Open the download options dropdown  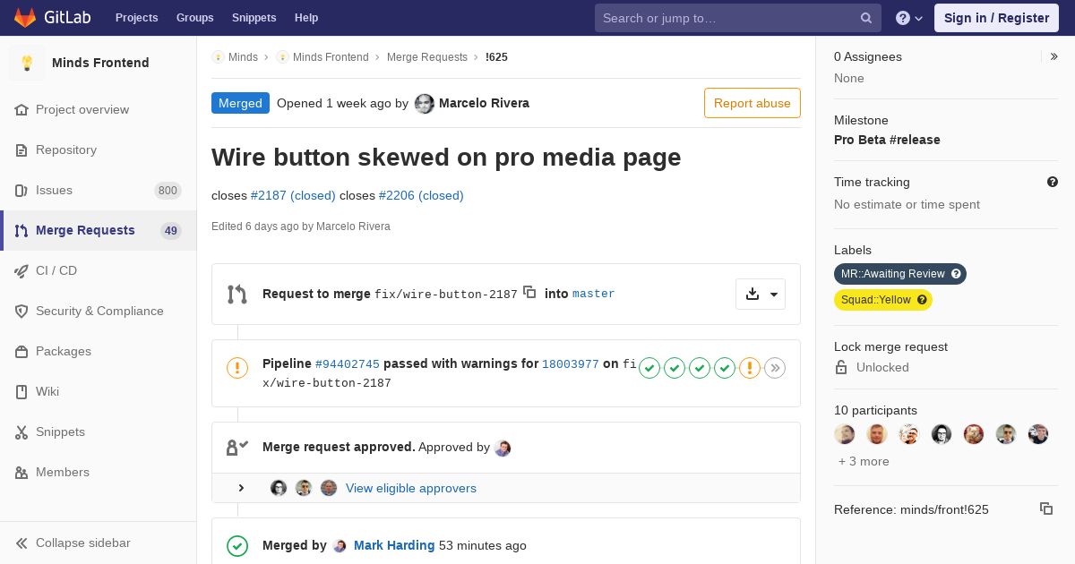click(x=761, y=294)
